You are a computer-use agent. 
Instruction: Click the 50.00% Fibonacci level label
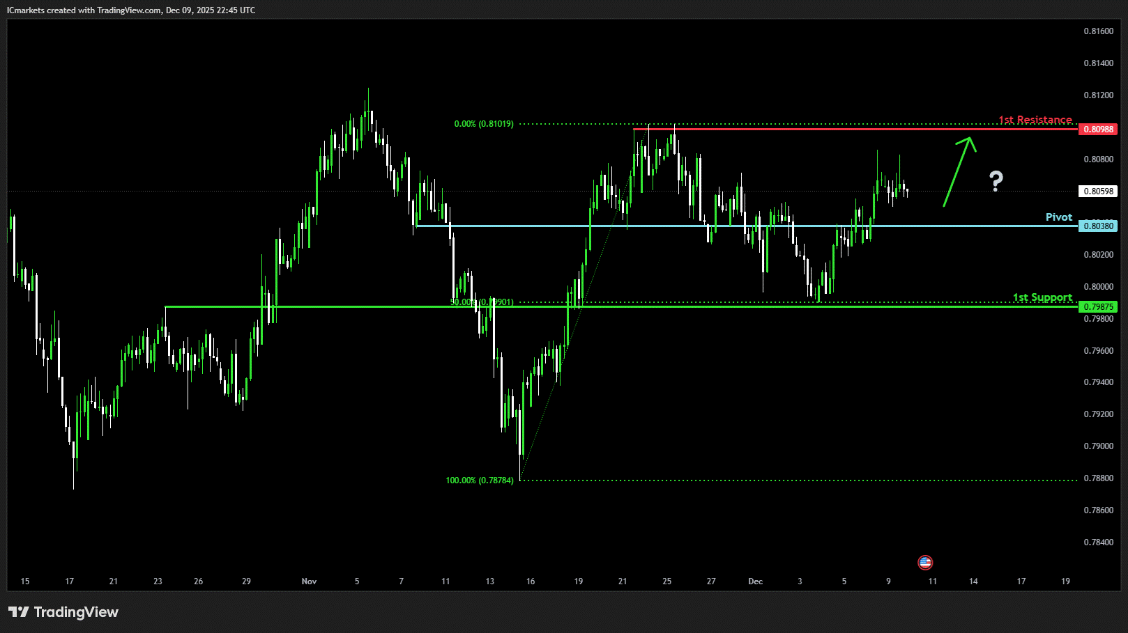pos(481,302)
